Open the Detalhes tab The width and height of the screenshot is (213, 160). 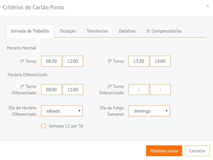pyautogui.click(x=127, y=31)
